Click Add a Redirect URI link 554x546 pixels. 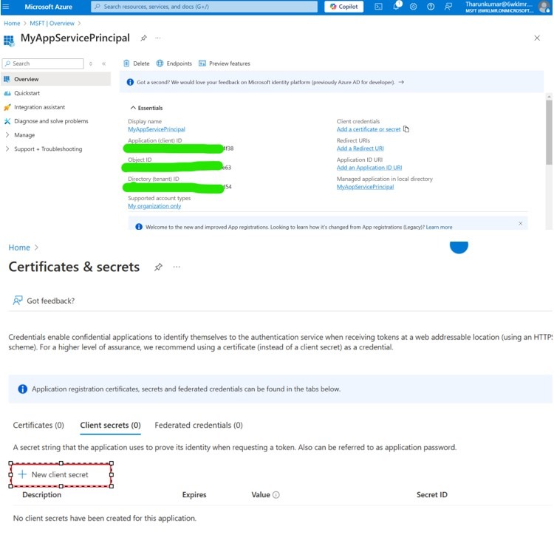click(x=360, y=149)
